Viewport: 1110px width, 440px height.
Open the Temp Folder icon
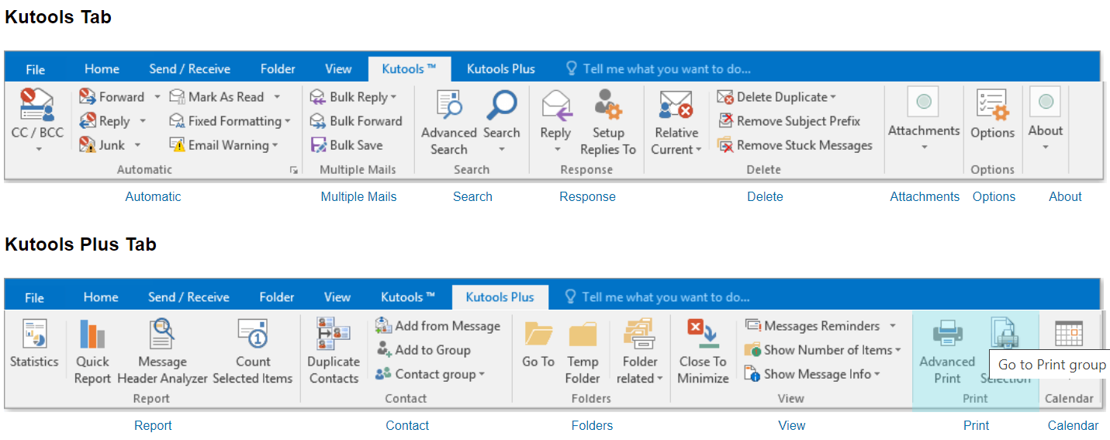click(583, 334)
